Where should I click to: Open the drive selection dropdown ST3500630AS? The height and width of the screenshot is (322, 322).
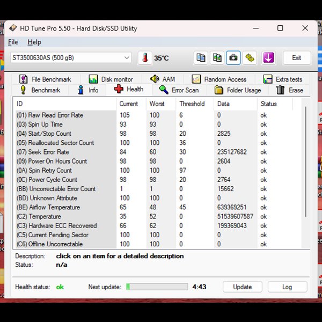pos(71,58)
